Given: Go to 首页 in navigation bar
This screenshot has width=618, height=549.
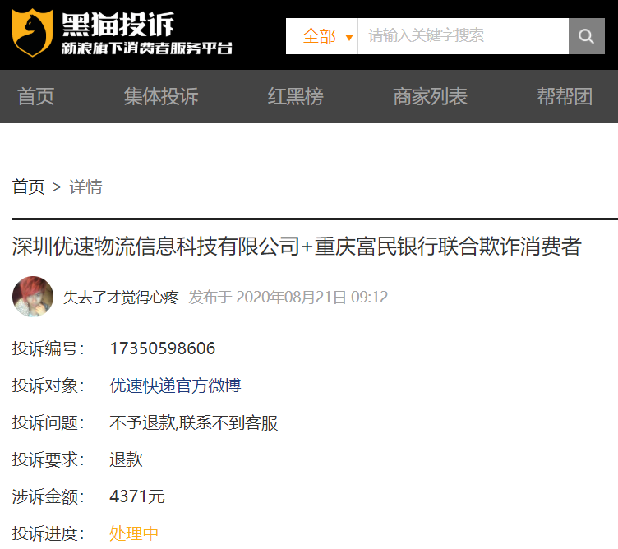Looking at the screenshot, I should click(36, 97).
